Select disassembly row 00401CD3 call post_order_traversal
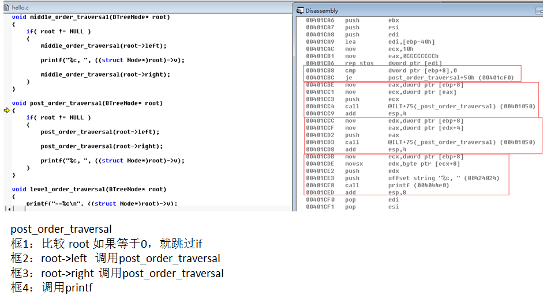551x307 pixels. tap(421, 142)
